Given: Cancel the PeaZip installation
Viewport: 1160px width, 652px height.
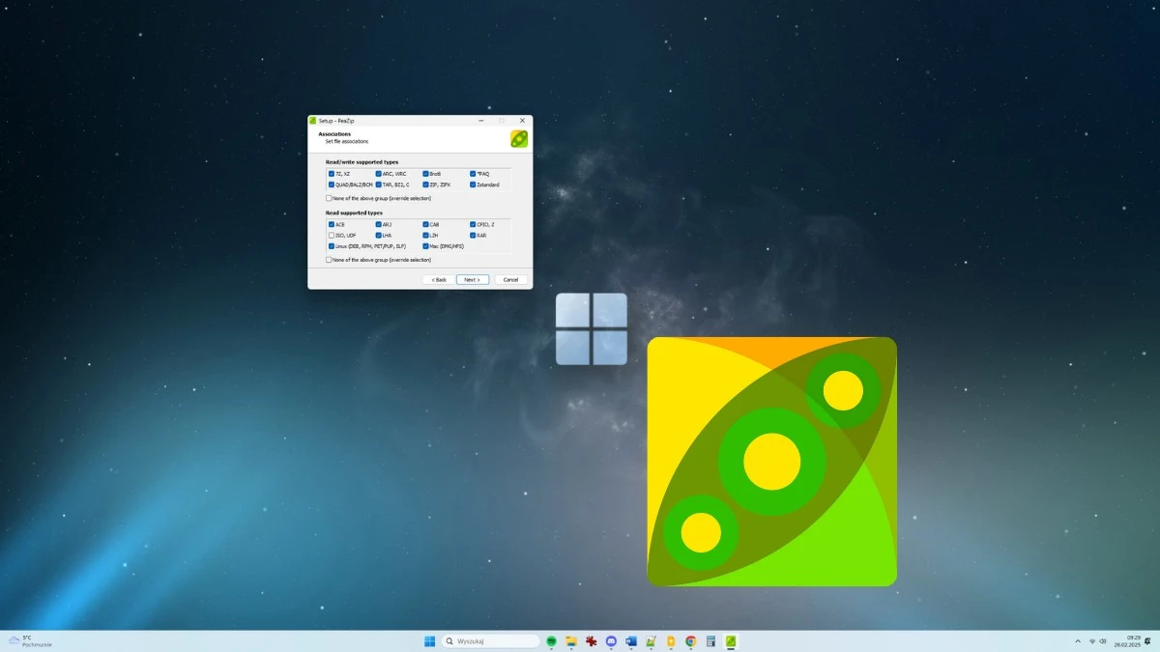Looking at the screenshot, I should 510,279.
